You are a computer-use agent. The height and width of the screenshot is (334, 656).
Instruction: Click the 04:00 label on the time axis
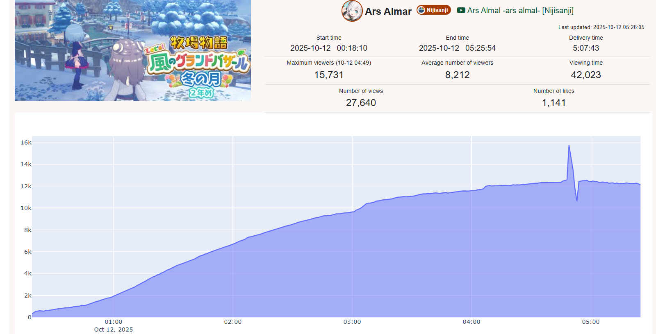click(471, 322)
